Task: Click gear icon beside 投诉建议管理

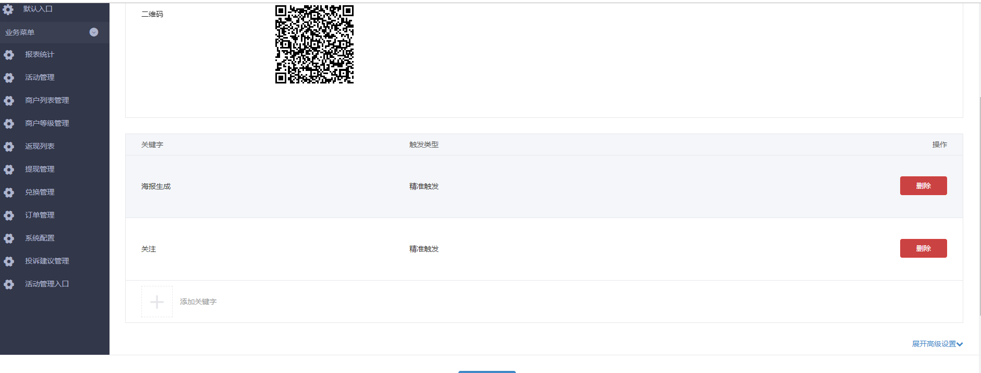Action: (x=9, y=261)
